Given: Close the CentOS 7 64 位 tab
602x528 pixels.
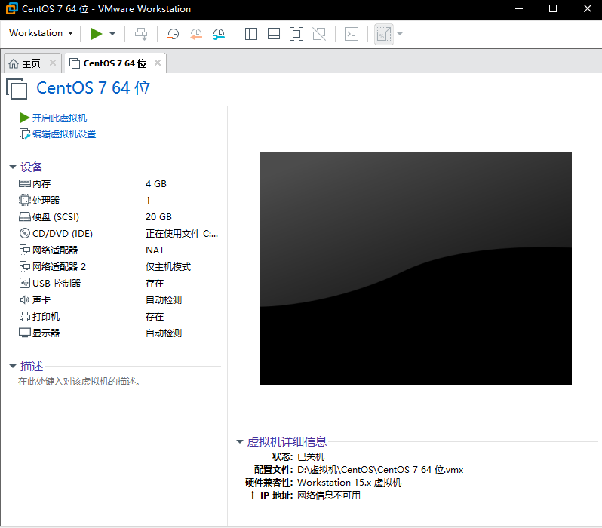Looking at the screenshot, I should click(x=158, y=63).
